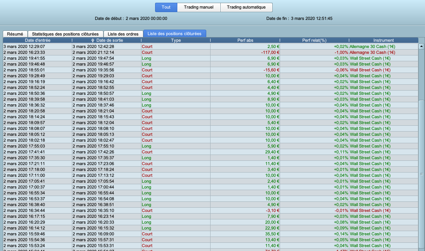Viewport: 425px width, 251px height.
Task: Click the scrollbar up arrow button
Action: click(421, 46)
